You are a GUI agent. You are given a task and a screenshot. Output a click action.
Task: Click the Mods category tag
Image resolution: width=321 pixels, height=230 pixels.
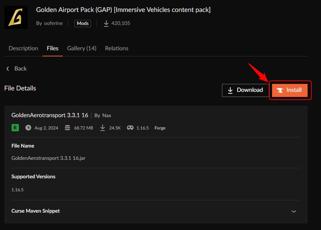click(x=83, y=23)
